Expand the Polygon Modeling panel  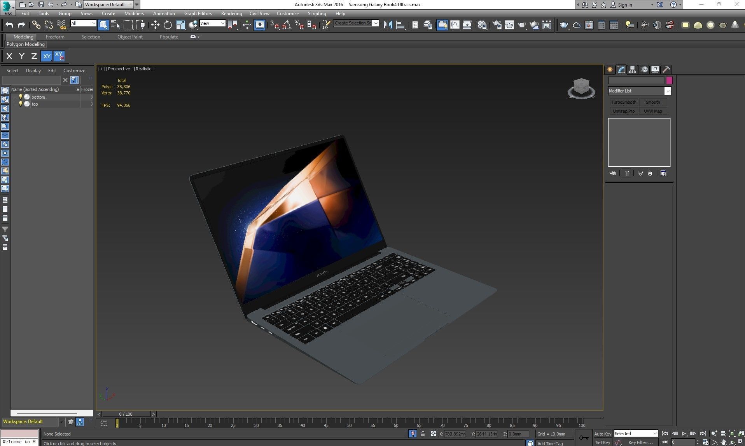[26, 44]
